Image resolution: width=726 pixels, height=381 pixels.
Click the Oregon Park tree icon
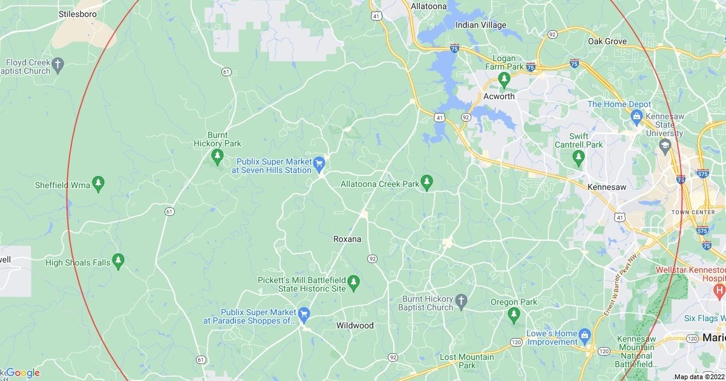(514, 314)
